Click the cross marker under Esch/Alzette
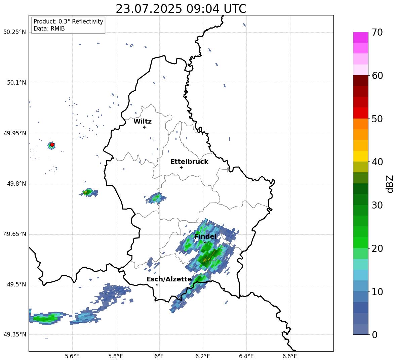The width and height of the screenshot is (398, 363). [157, 285]
